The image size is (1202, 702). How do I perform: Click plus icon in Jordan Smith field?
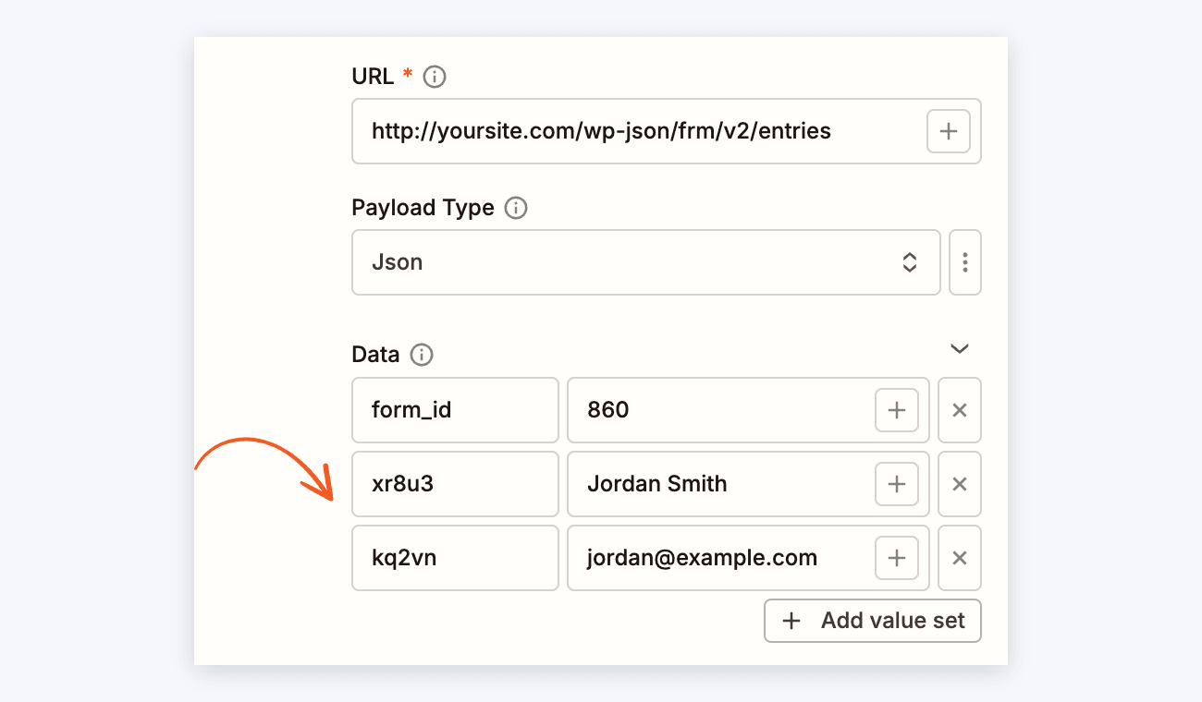click(897, 484)
